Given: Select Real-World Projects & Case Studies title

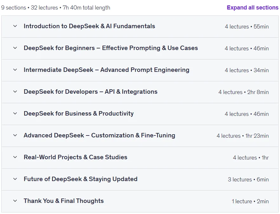Looking at the screenshot, I should [75, 157].
